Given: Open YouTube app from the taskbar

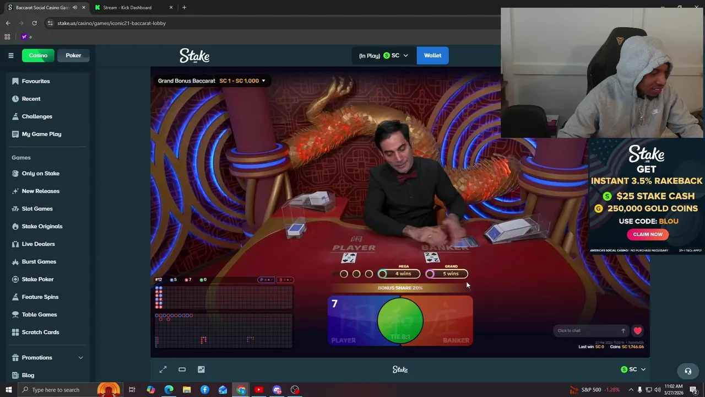Looking at the screenshot, I should click(259, 390).
